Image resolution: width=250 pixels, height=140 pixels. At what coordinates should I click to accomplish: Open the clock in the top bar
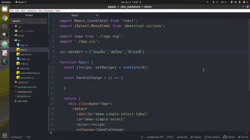pos(130,2)
